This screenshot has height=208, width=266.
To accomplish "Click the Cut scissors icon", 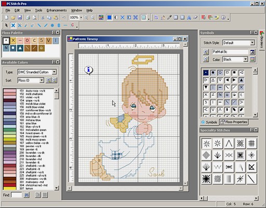I will pos(43,18).
